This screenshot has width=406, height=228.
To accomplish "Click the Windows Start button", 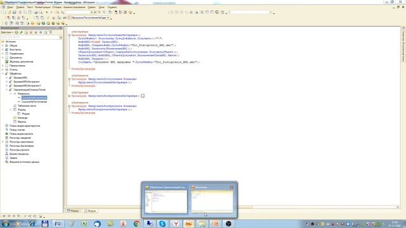I will pyautogui.click(x=6, y=224).
